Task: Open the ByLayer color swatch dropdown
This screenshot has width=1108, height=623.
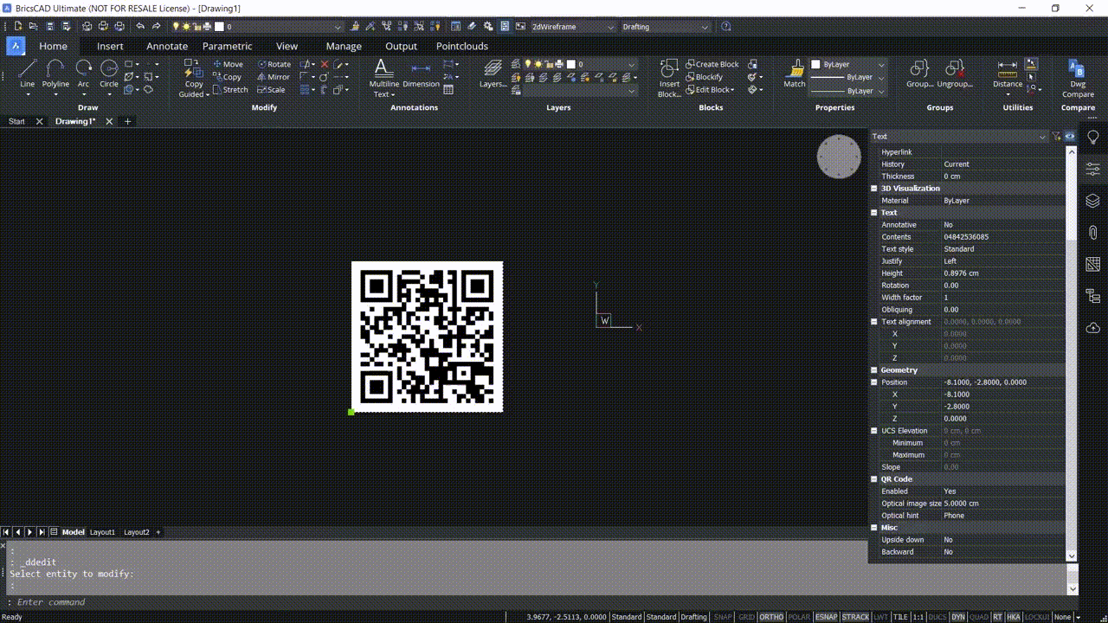Action: tap(848, 64)
